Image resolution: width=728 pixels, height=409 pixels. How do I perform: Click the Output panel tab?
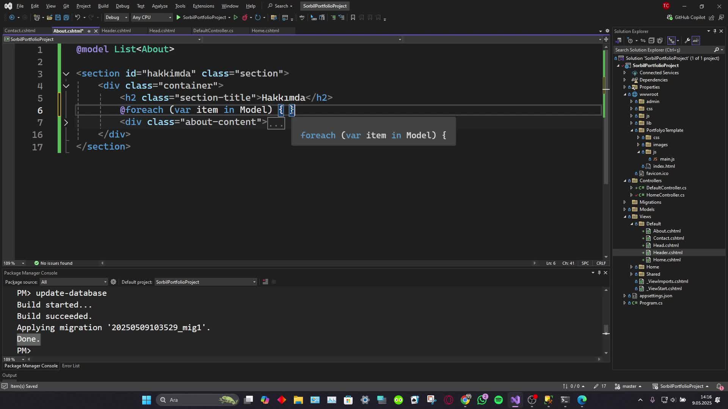(x=9, y=375)
